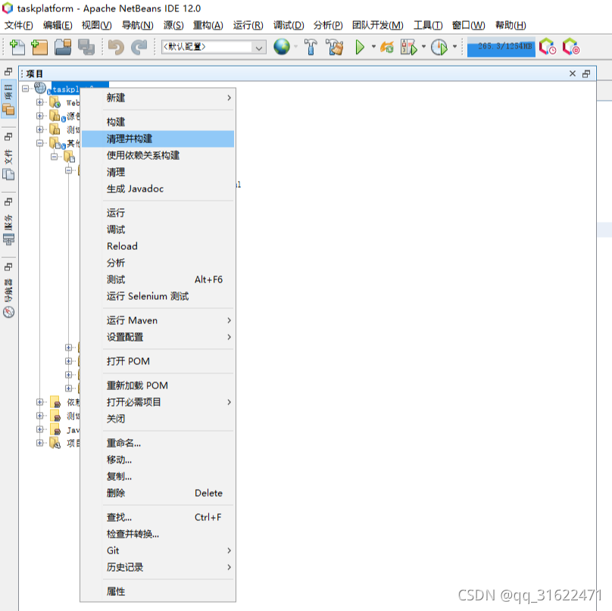Click the New File toolbar icon
The height and width of the screenshot is (611, 612).
click(17, 47)
